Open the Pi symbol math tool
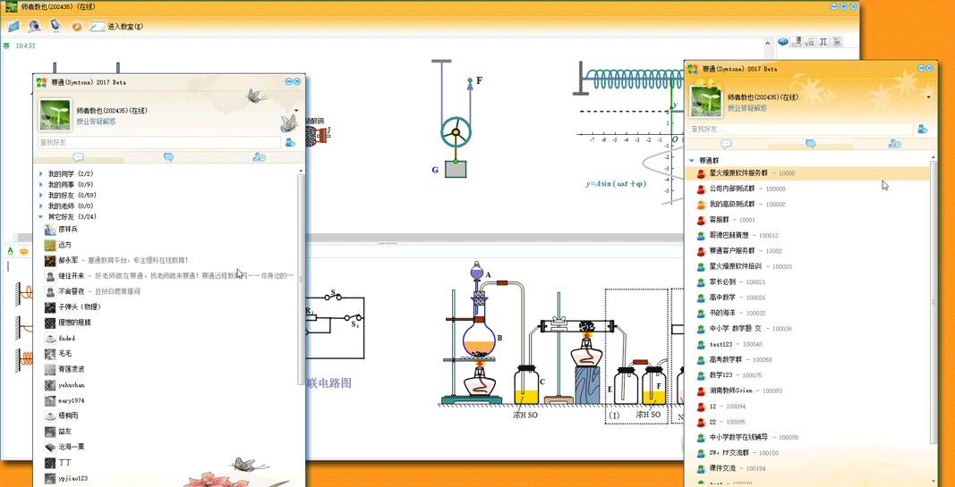955x487 pixels. [823, 42]
